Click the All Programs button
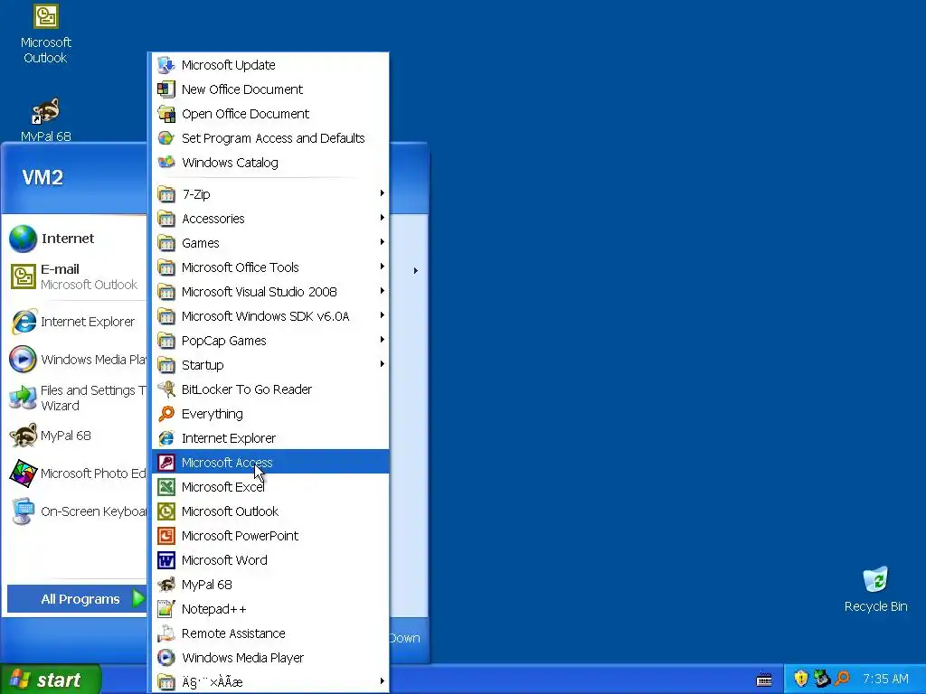This screenshot has height=694, width=926. coord(77,599)
